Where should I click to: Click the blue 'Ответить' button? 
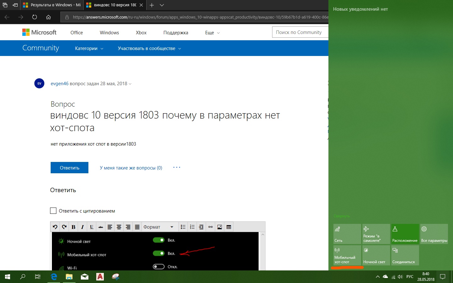coord(70,168)
